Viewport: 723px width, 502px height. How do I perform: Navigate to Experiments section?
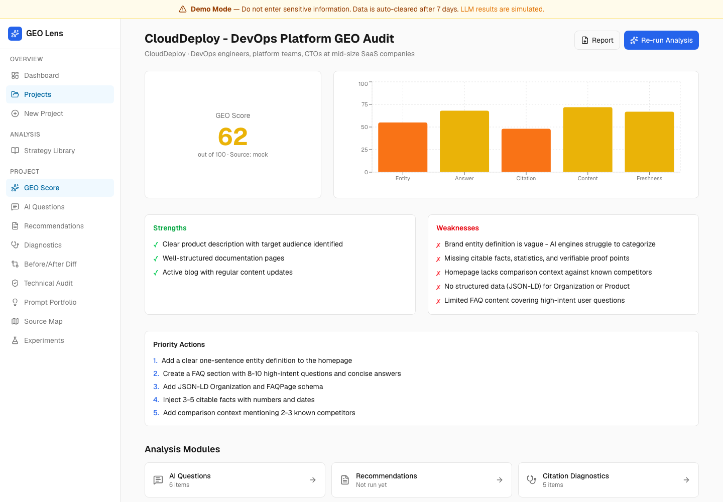pyautogui.click(x=60, y=340)
